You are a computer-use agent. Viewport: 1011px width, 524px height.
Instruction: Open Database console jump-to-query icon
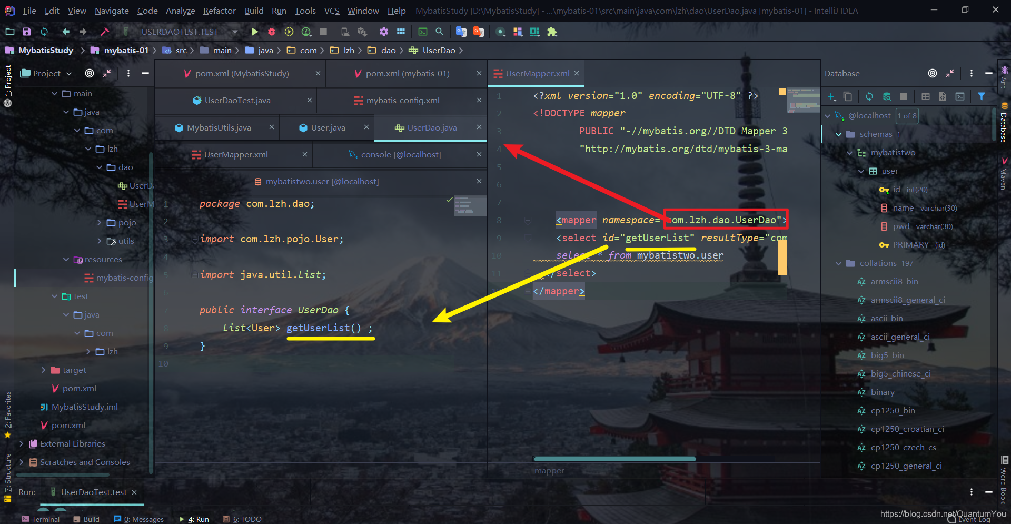tap(960, 96)
